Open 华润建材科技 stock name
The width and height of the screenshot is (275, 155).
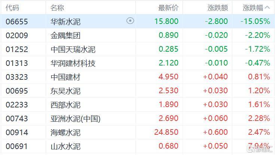73,63
